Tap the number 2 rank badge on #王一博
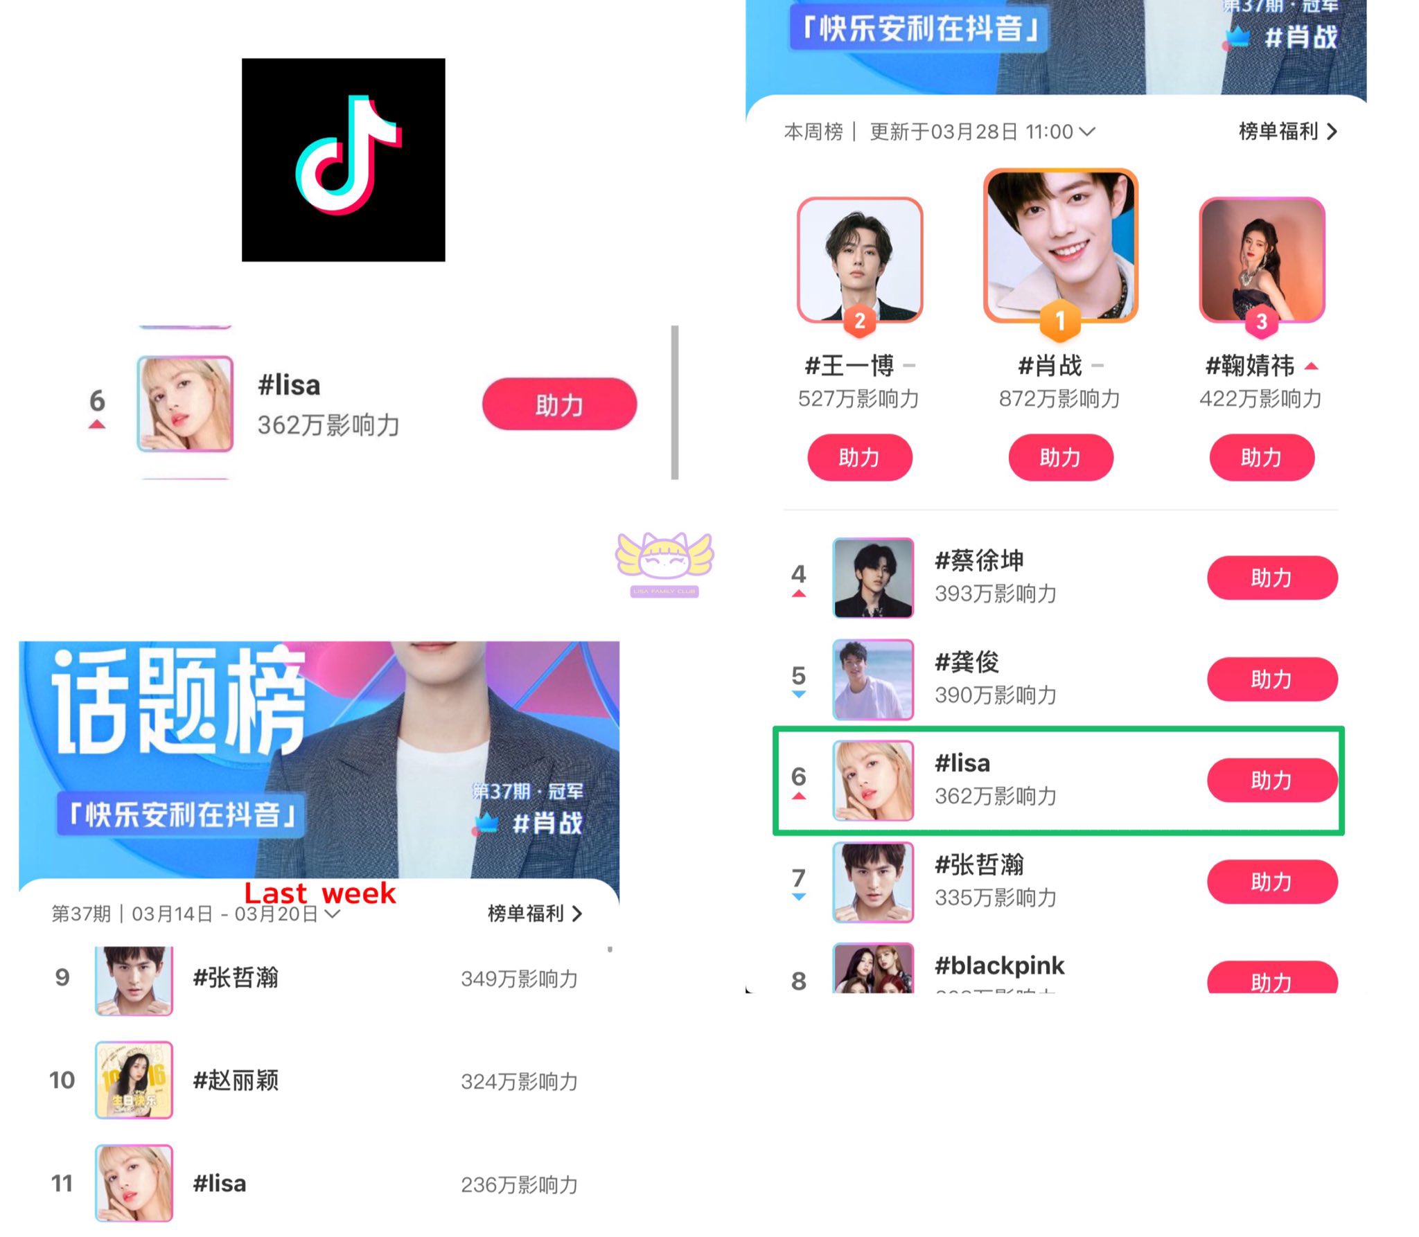Viewport: 1419px width, 1237px height. [x=860, y=321]
